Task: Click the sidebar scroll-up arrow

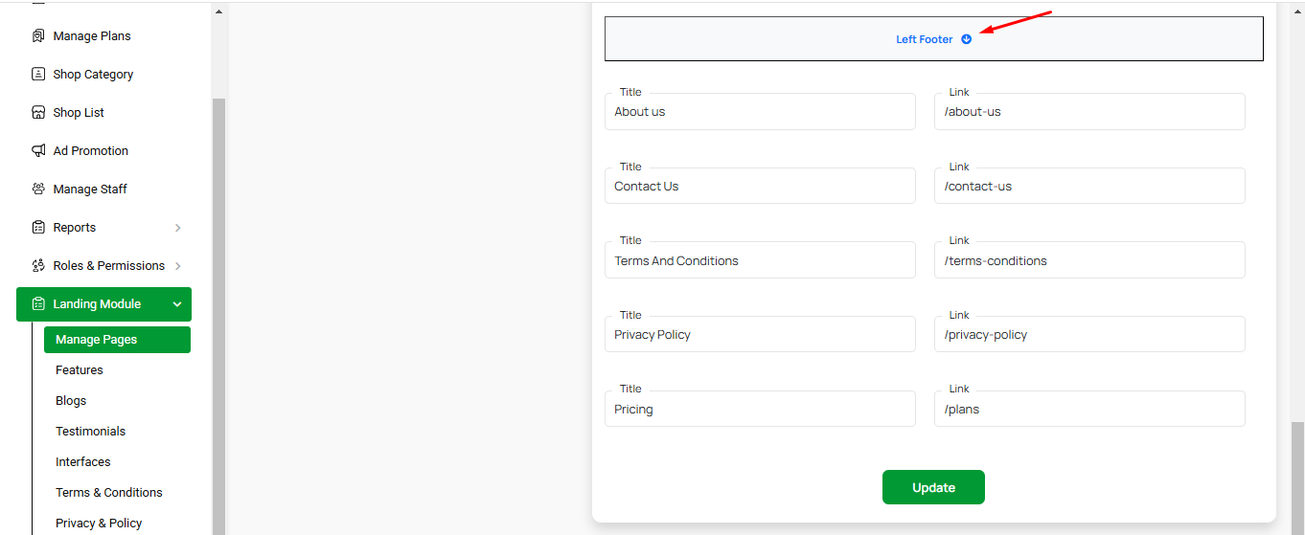Action: (x=218, y=12)
